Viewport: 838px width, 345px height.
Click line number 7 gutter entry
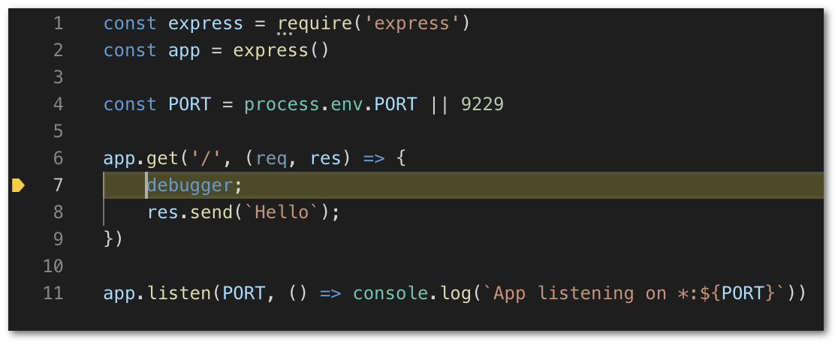pos(58,185)
